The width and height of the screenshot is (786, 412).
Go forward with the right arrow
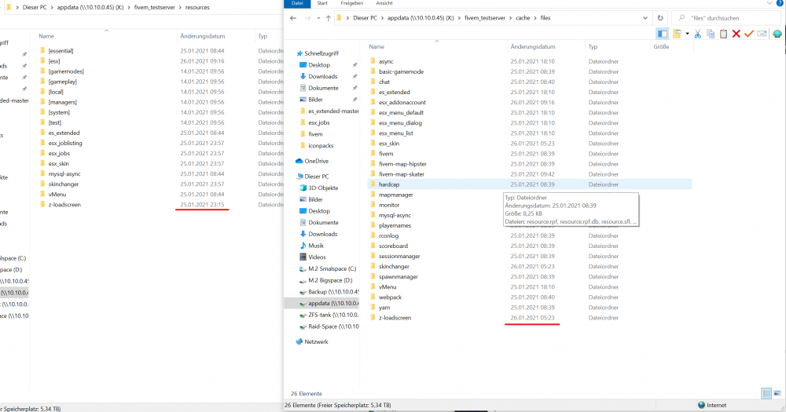(307, 17)
